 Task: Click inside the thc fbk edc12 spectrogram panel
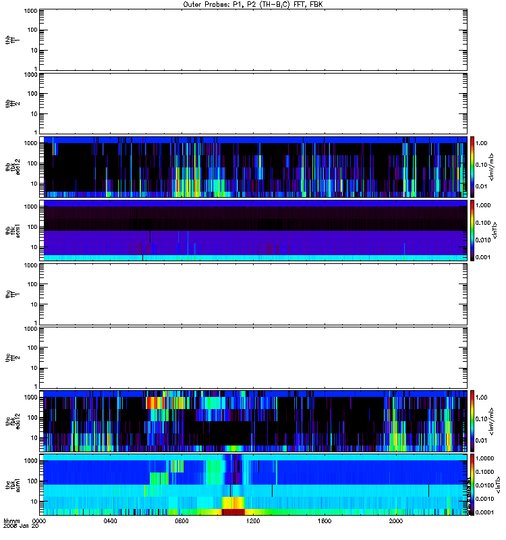tap(253, 421)
